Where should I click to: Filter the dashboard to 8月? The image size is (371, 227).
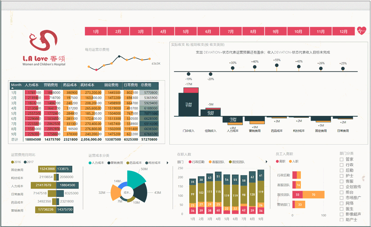coord(253,31)
